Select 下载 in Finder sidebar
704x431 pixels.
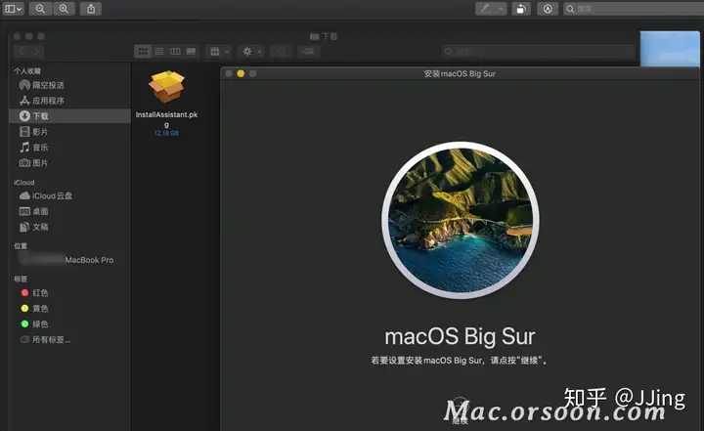(x=69, y=116)
